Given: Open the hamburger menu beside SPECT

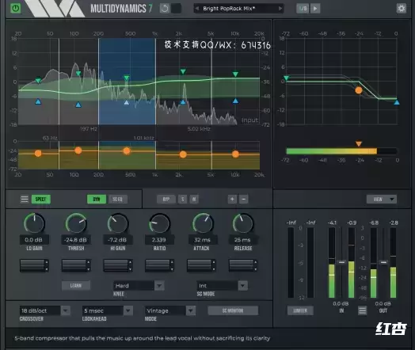Looking at the screenshot, I should coord(25,199).
